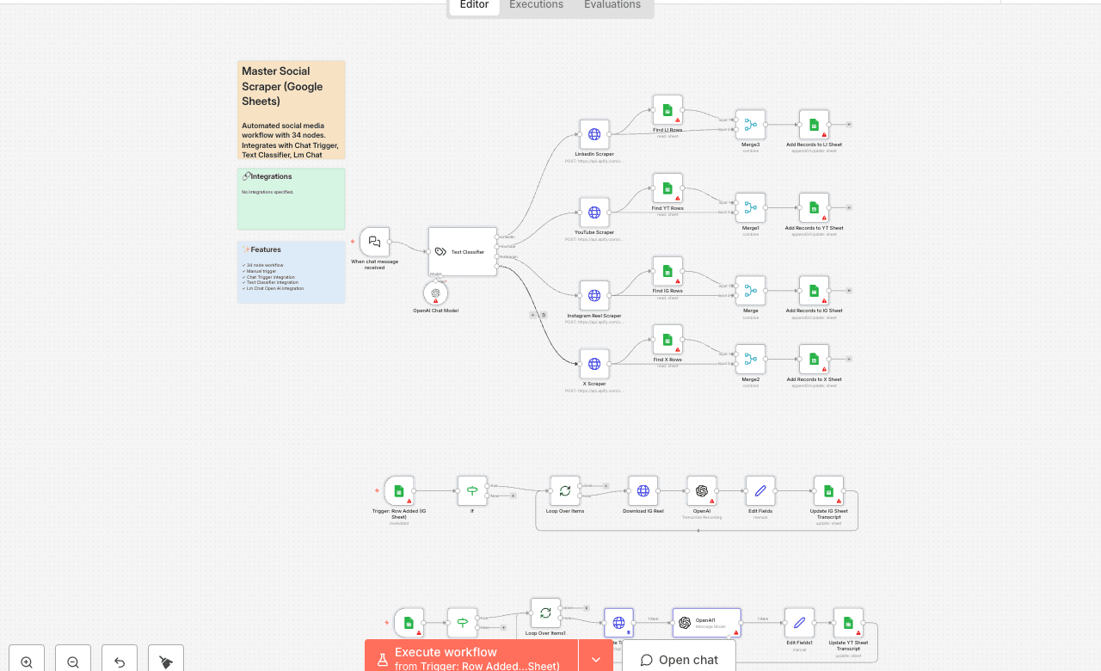
Task: Open the Loop Over Items node
Action: pos(565,490)
